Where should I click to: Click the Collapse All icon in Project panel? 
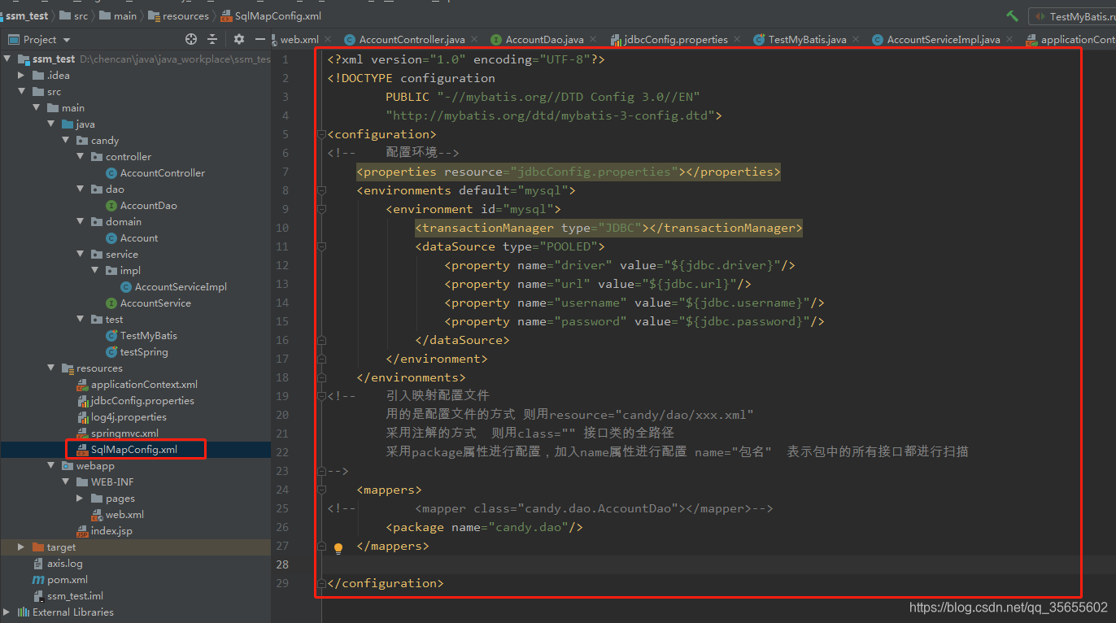pos(213,39)
